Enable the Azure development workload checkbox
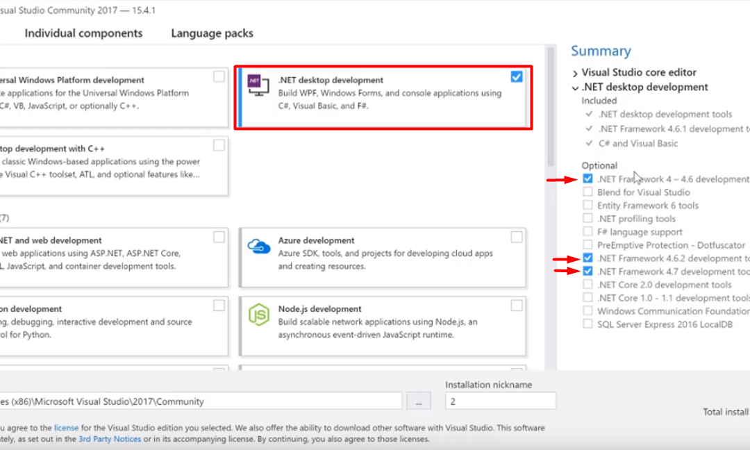The height and width of the screenshot is (450, 750). [517, 237]
